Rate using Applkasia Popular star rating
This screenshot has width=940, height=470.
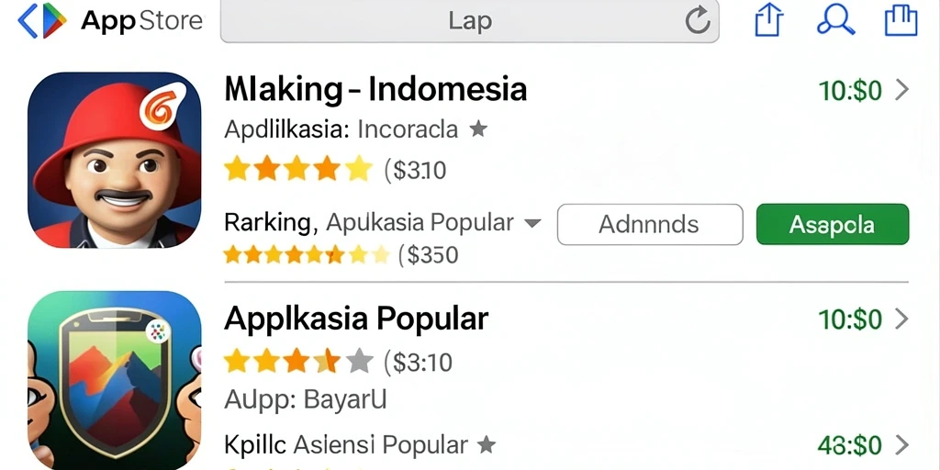click(298, 362)
